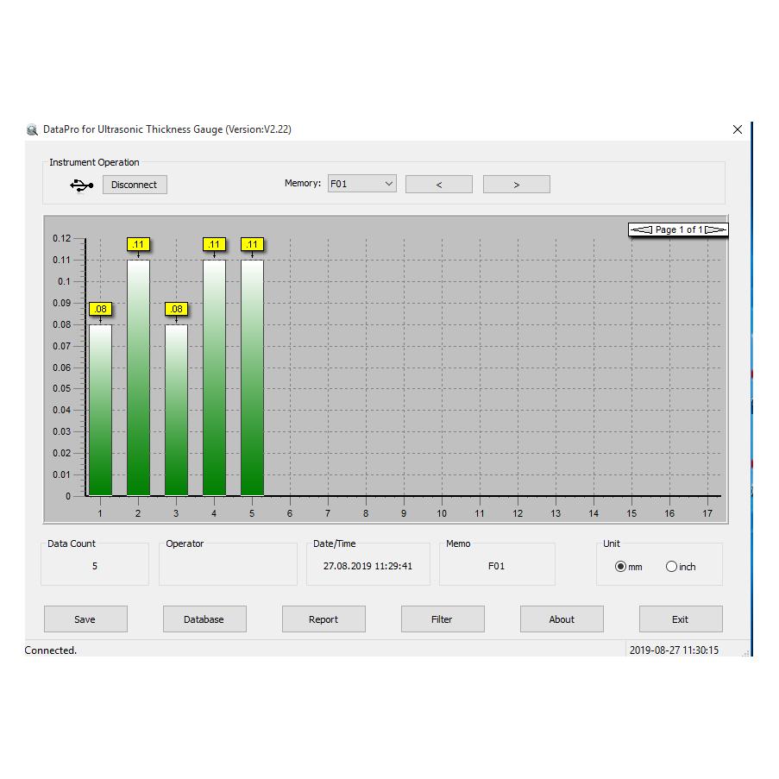Click the .11 label above bar 2
This screenshot has height=779, width=779.
pos(138,244)
